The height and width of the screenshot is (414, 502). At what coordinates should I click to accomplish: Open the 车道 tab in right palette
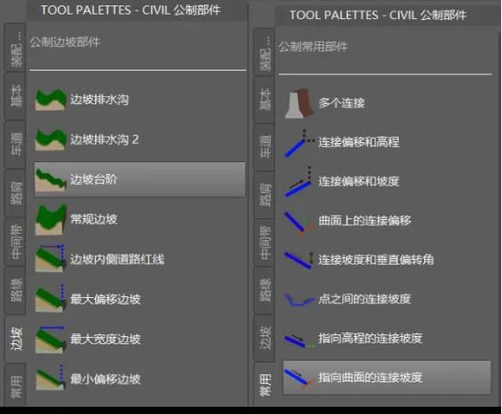265,148
